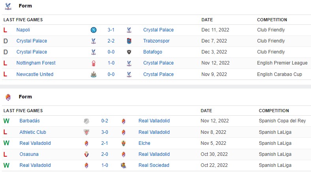Click the Napoli club crest icon
This screenshot has width=311, height=172.
pyautogui.click(x=94, y=30)
